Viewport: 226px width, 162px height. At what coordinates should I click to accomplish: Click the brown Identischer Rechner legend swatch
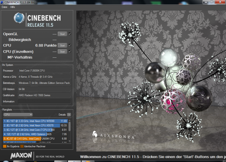[x=22, y=146]
